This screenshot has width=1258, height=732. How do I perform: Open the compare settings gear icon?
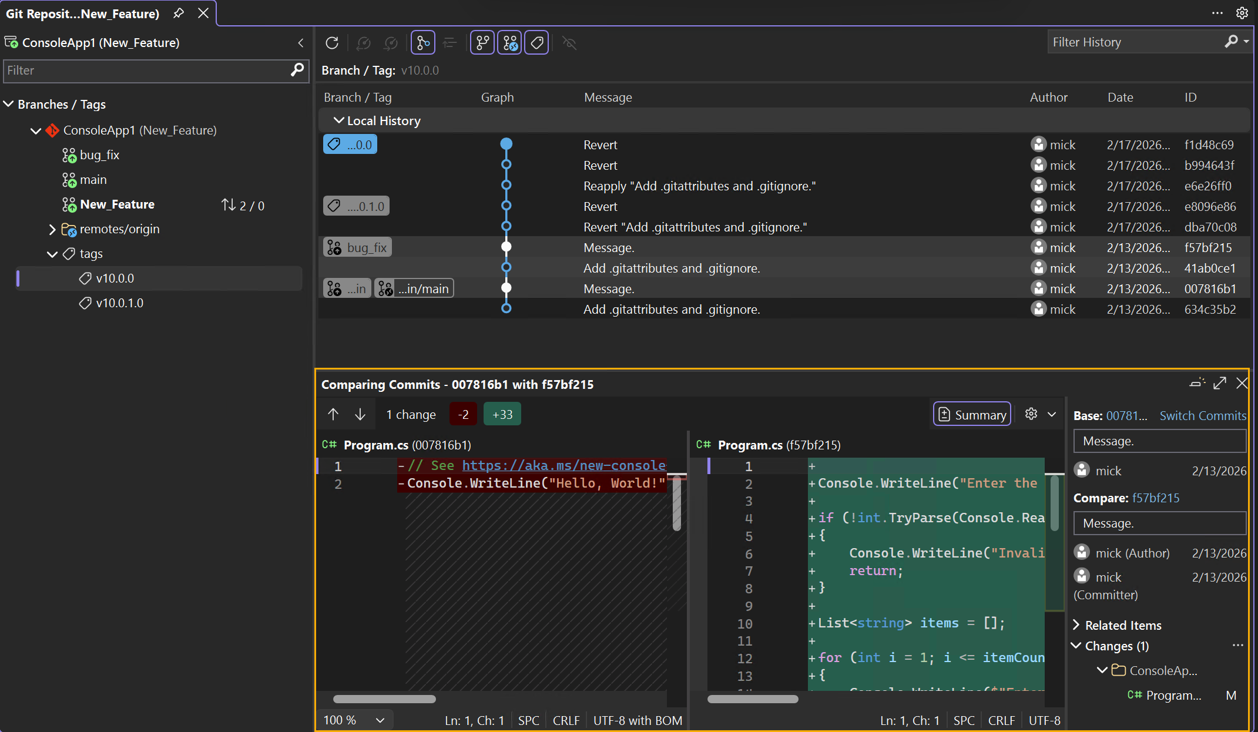click(1031, 414)
